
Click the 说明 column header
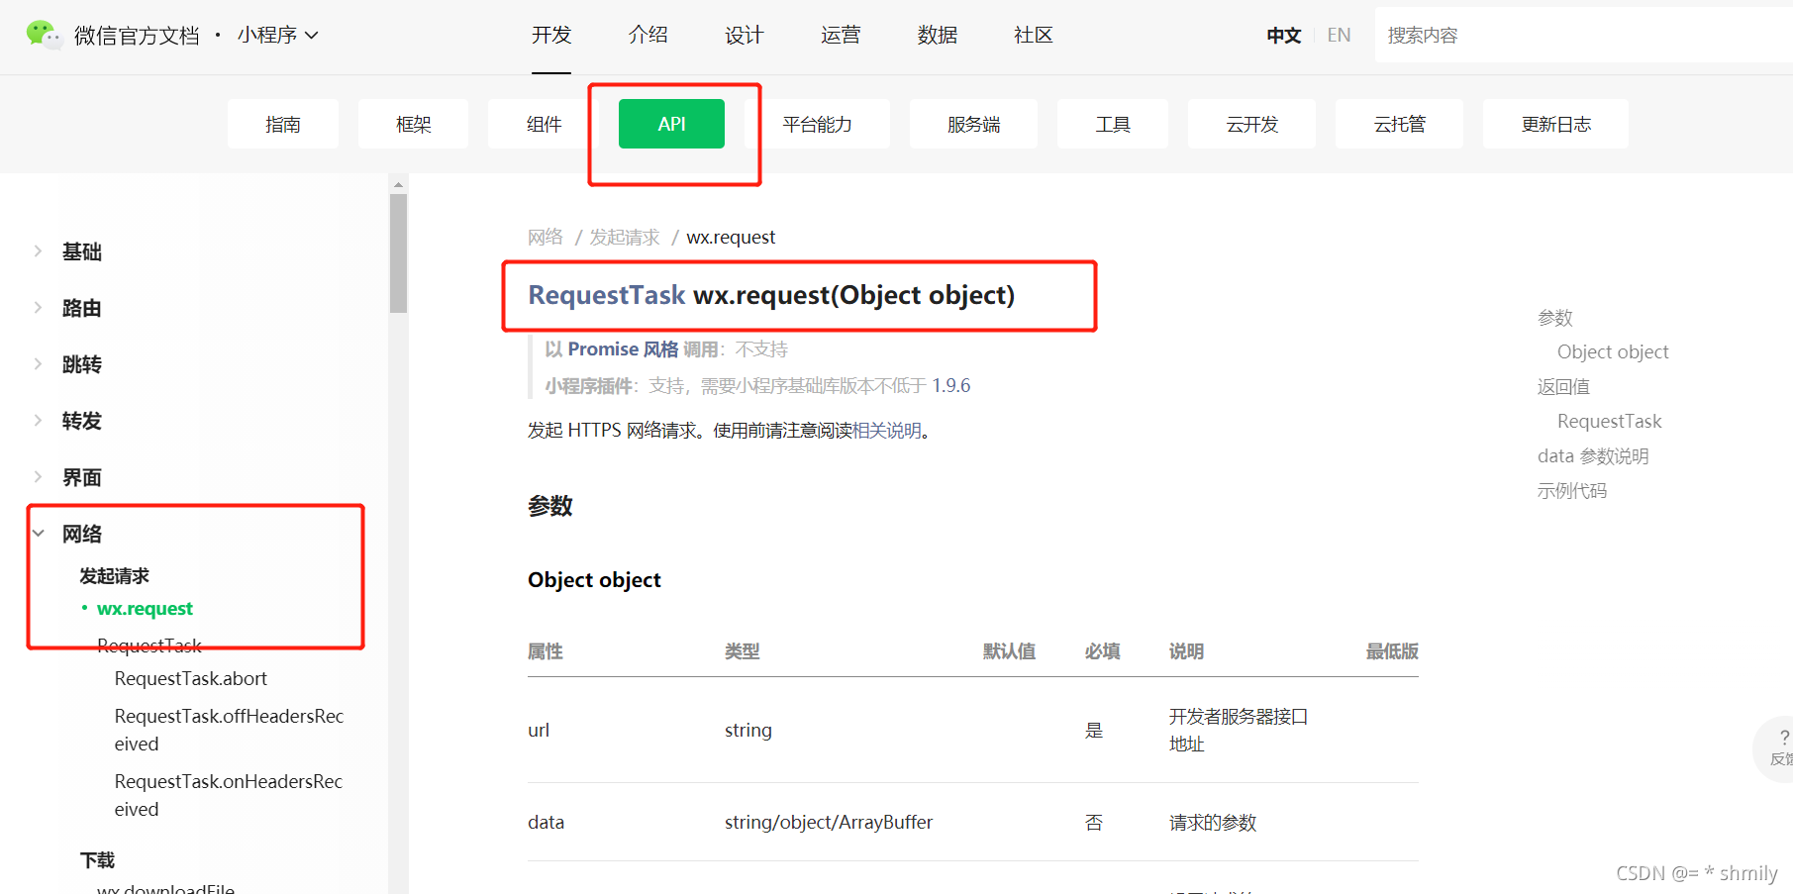[x=1186, y=650]
